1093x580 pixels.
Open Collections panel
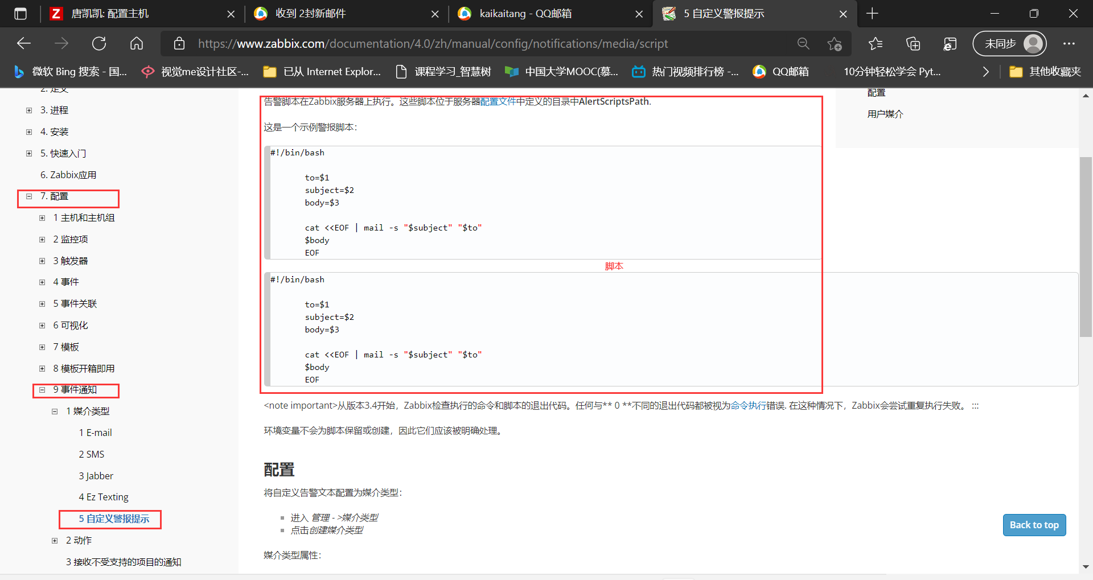pyautogui.click(x=913, y=43)
